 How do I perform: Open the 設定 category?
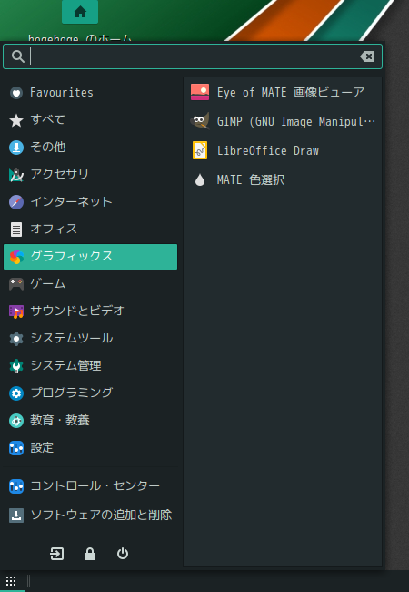click(90, 448)
